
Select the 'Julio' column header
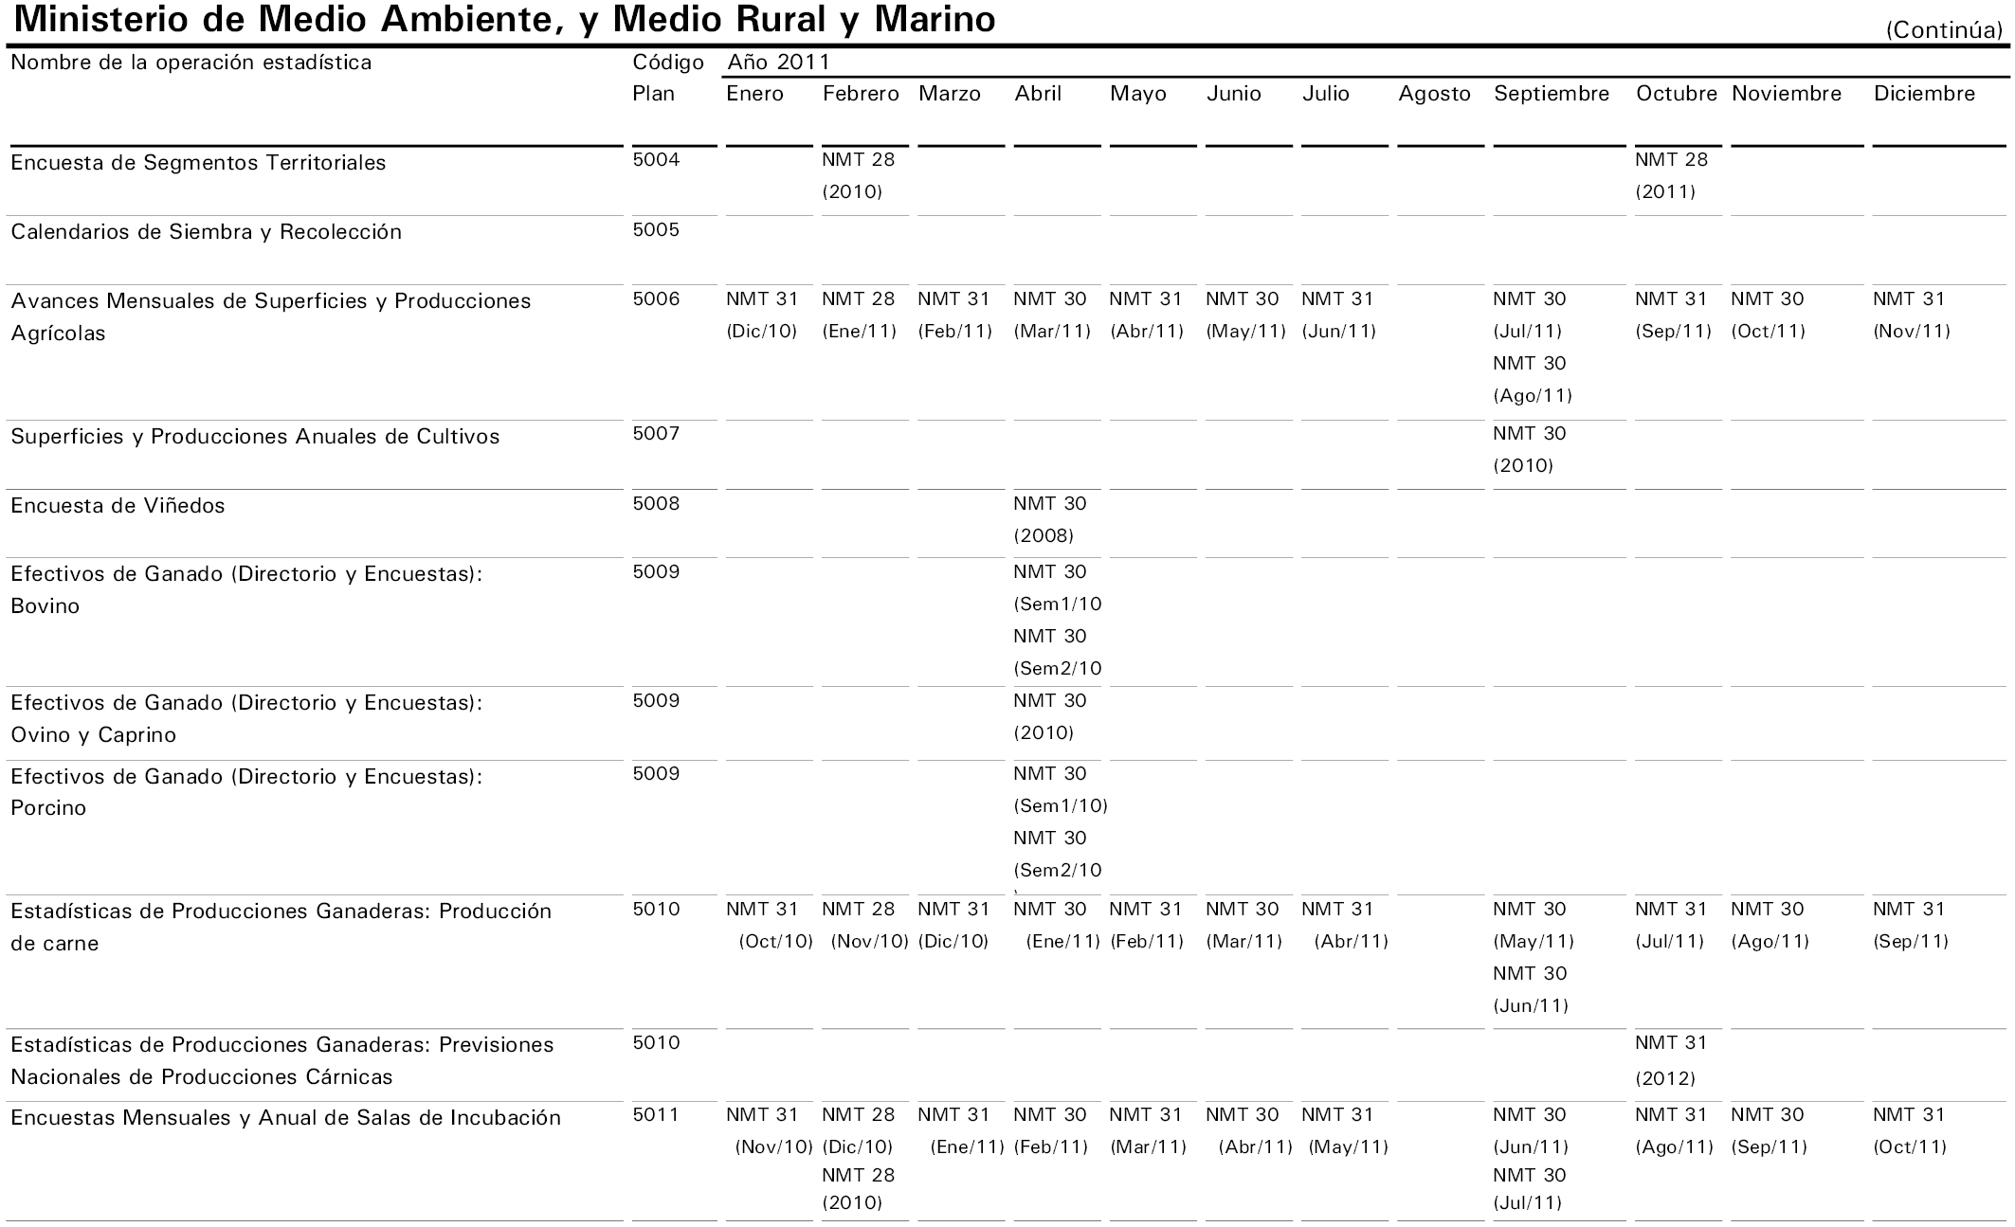[x=1326, y=94]
